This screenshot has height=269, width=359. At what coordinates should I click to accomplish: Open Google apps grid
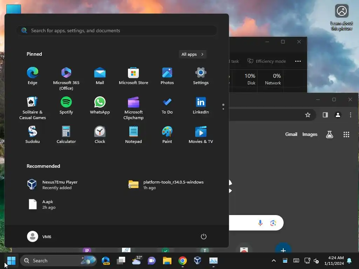pos(346,134)
